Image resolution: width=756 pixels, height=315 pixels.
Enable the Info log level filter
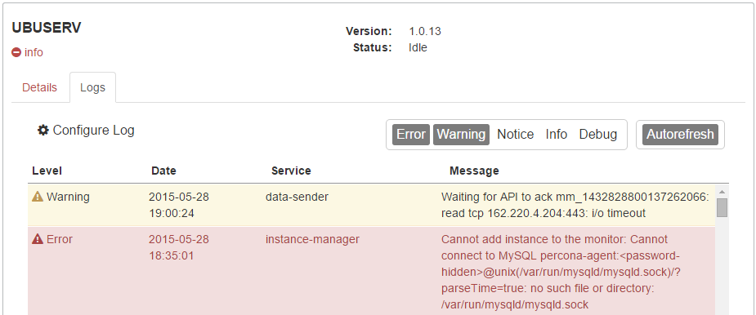[x=557, y=135]
